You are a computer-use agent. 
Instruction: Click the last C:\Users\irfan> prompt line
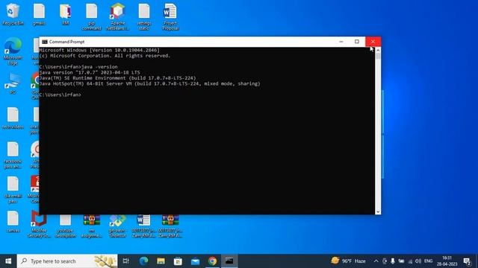pos(60,95)
